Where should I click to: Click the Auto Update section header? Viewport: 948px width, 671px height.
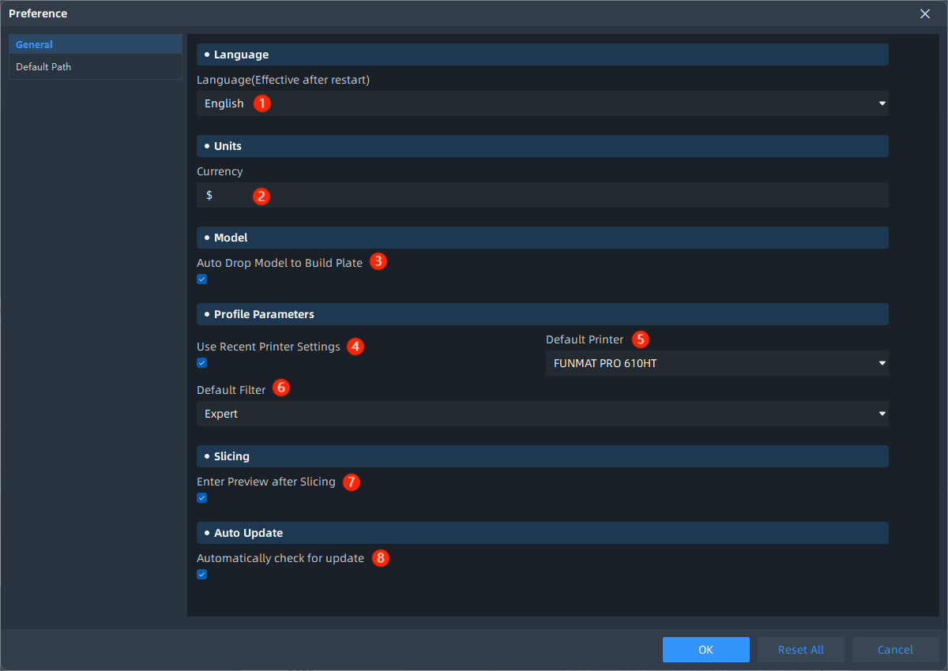click(x=542, y=532)
